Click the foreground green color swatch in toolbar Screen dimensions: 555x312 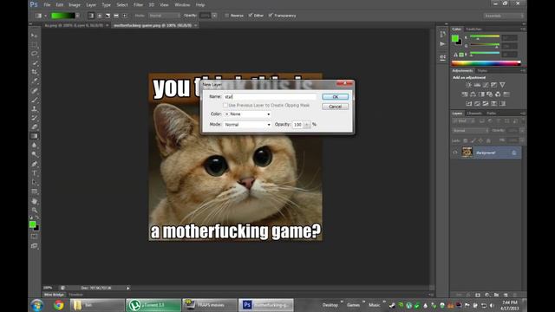[32, 224]
